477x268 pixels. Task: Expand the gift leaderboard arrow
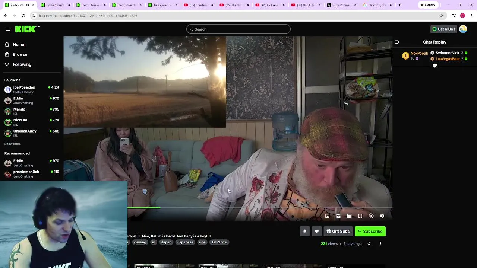click(435, 66)
